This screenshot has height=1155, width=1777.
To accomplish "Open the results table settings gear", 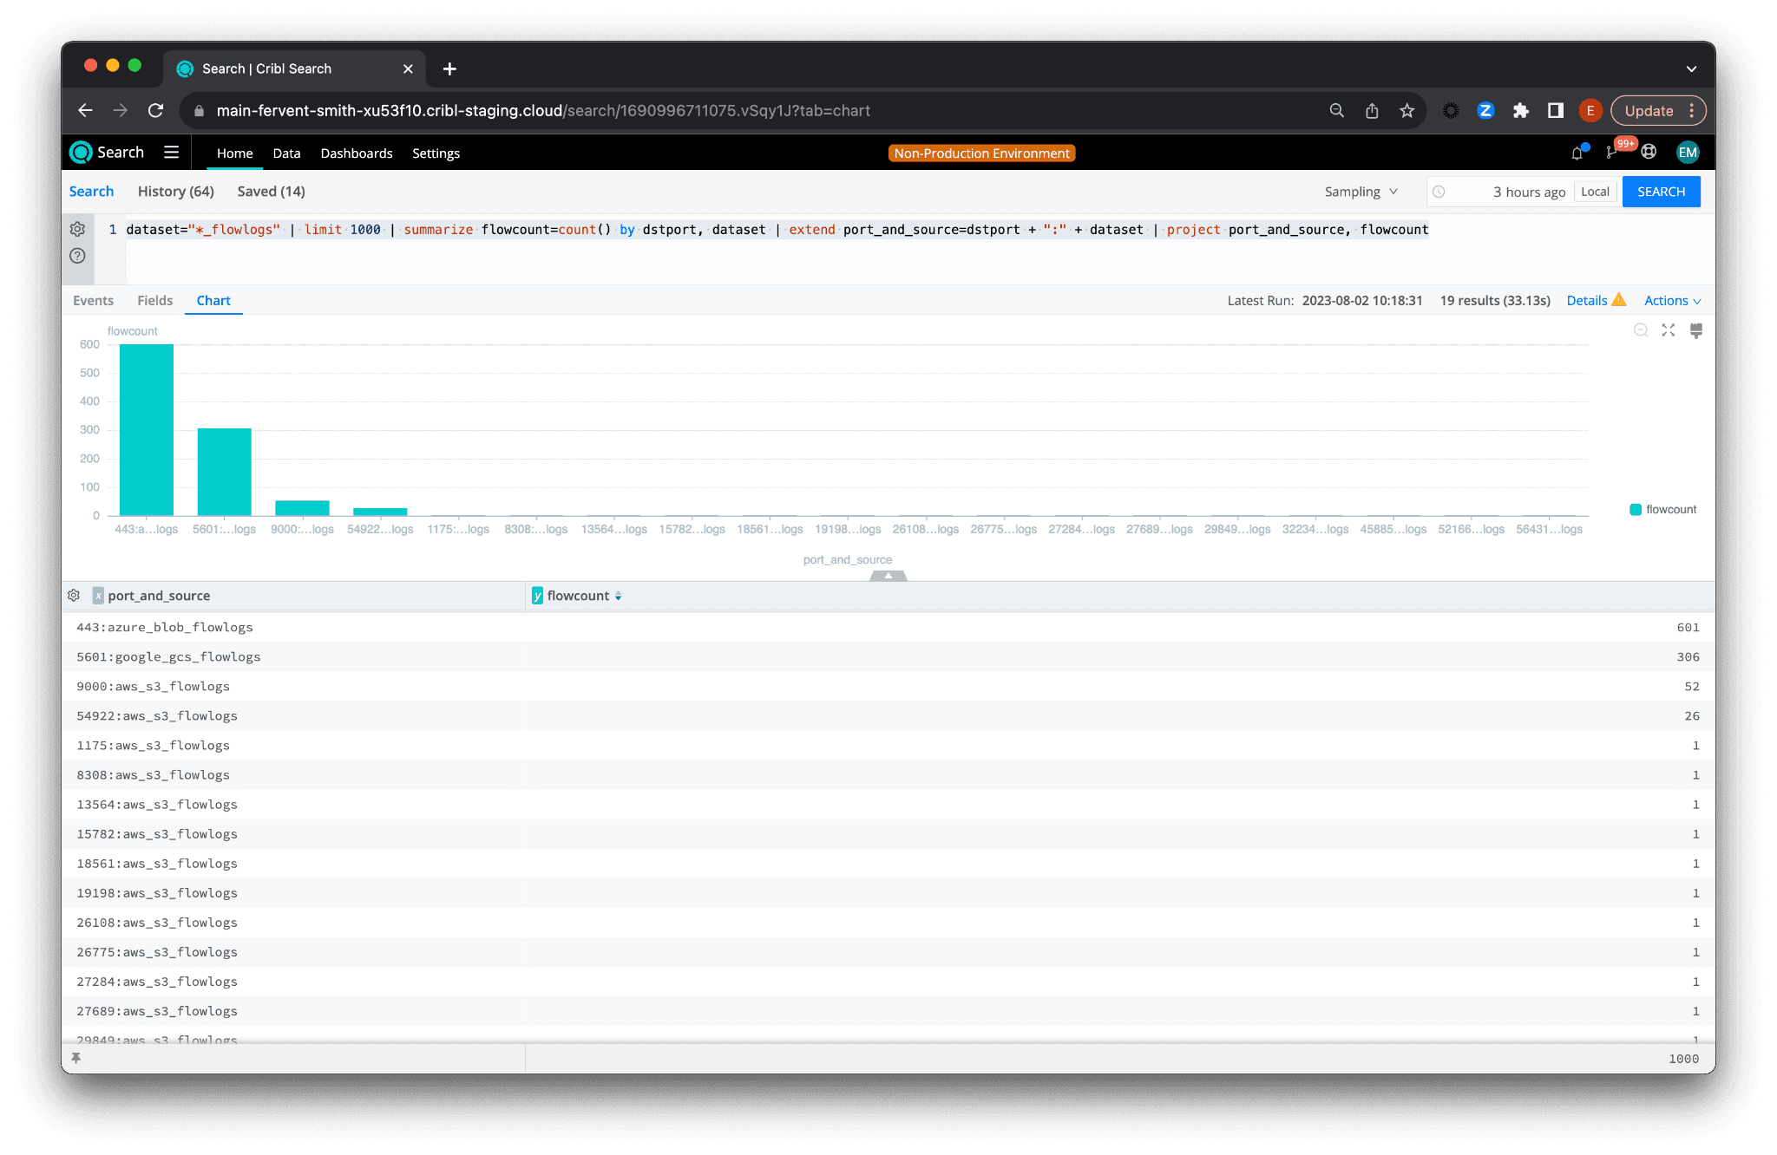I will coord(74,596).
